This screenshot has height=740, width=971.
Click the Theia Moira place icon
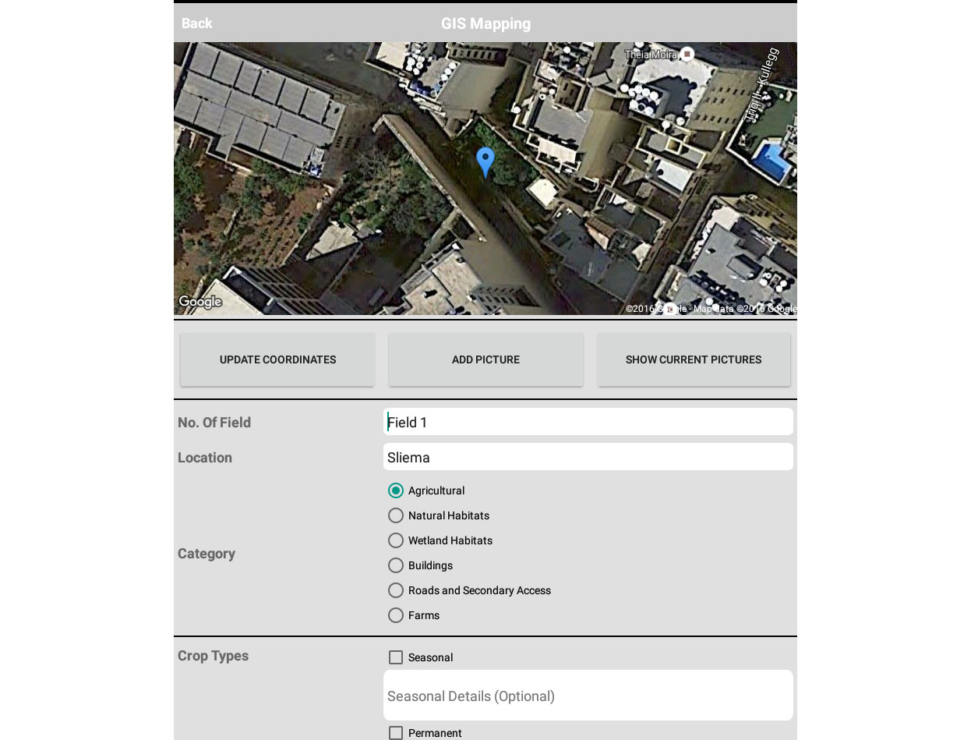(687, 54)
